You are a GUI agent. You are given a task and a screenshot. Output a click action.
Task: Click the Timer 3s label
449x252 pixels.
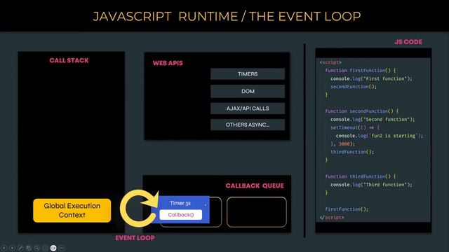tap(180, 203)
